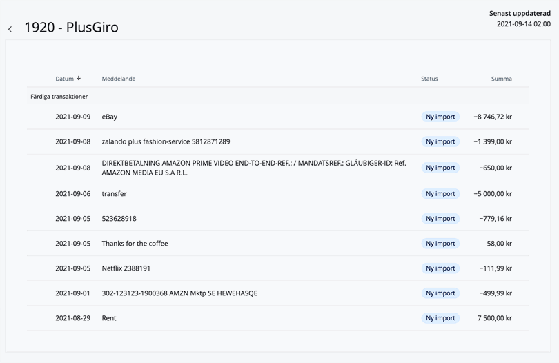This screenshot has width=559, height=363.
Task: Click the Färdiga transaktioner section header
Action: (x=59, y=97)
